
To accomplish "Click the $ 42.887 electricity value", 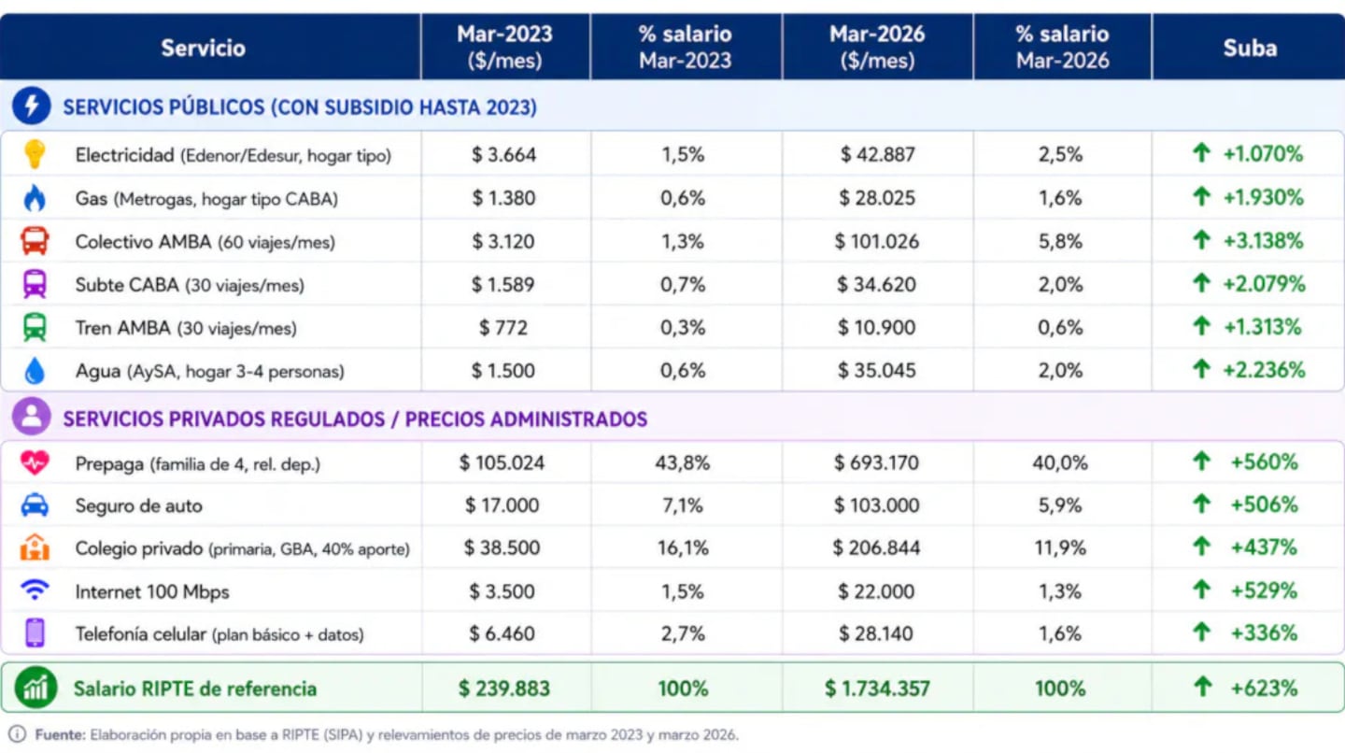I will (877, 154).
